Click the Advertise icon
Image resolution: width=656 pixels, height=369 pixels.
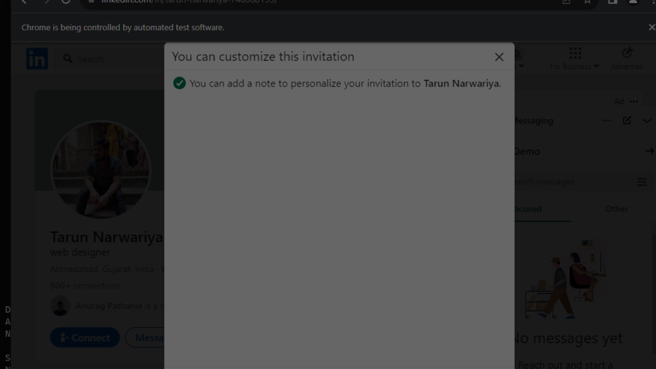click(626, 52)
